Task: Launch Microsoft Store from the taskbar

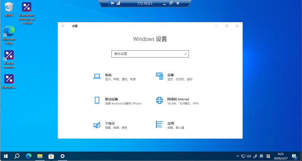Action: tap(51, 156)
